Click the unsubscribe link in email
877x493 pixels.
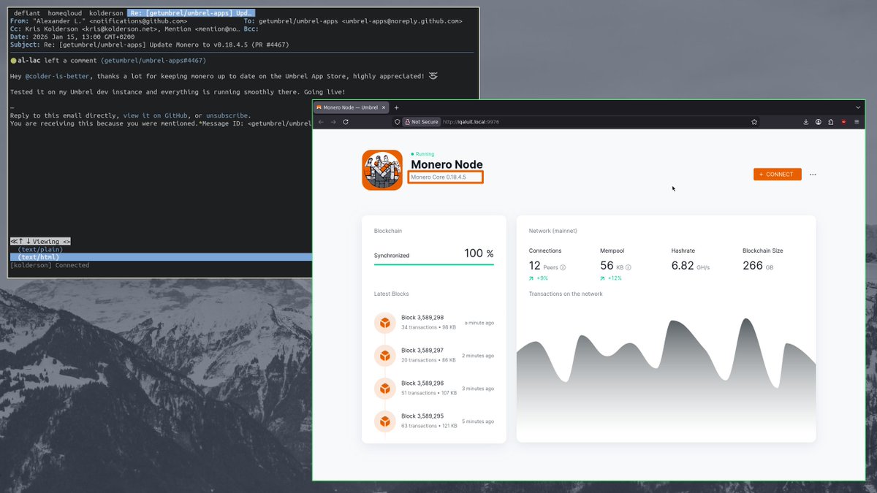[x=227, y=115]
